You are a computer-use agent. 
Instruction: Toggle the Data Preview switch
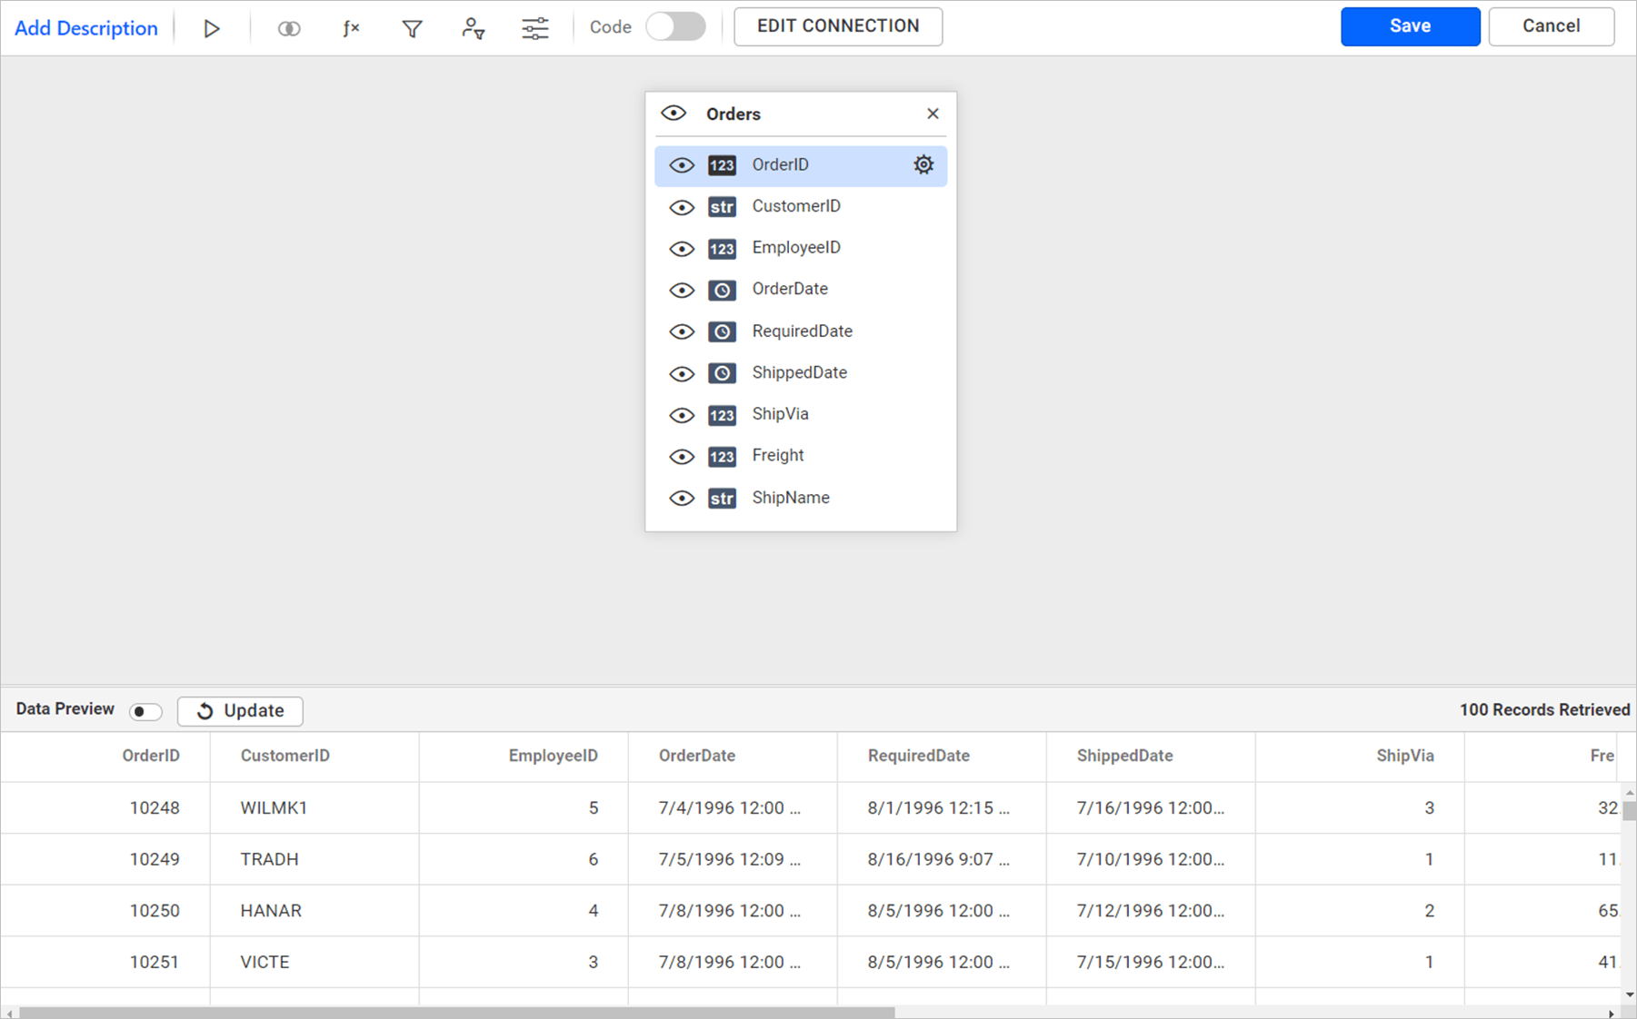(x=145, y=711)
